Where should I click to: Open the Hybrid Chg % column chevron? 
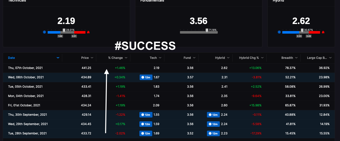coord(262,58)
